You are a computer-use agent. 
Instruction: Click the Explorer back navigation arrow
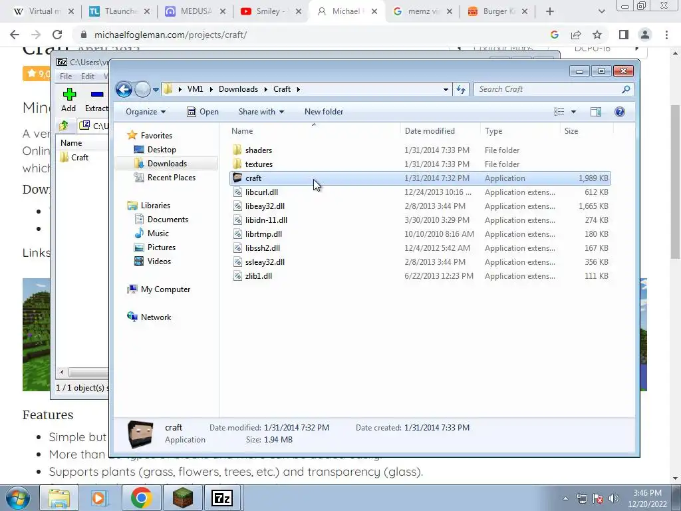coord(124,90)
